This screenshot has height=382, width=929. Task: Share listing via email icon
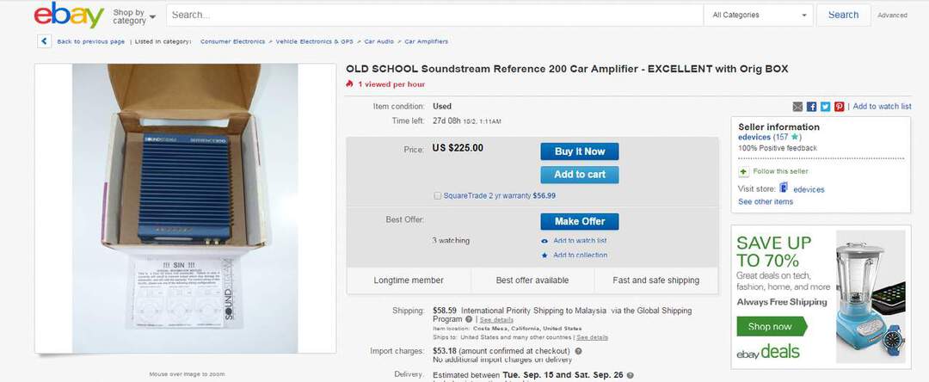click(797, 107)
